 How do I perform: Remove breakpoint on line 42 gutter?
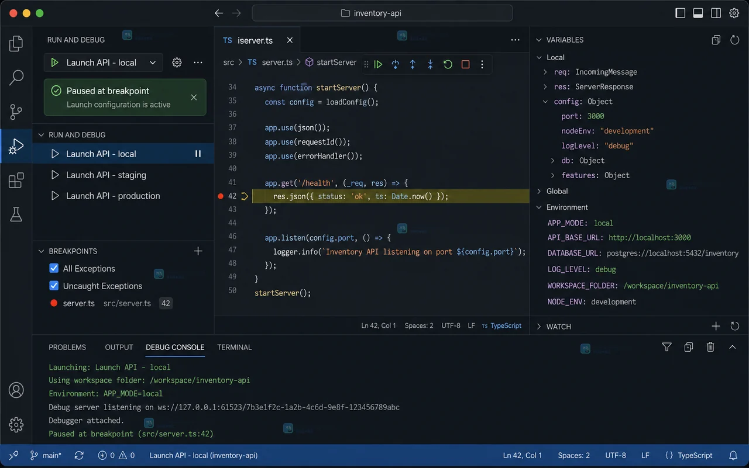pos(221,196)
